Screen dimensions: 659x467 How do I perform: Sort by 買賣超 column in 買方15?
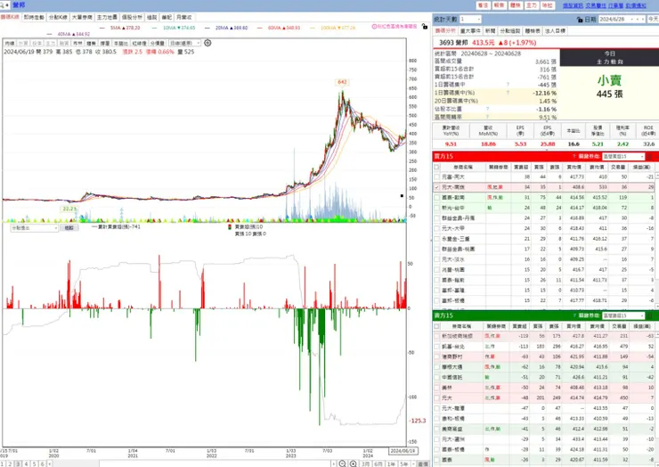[x=521, y=167]
